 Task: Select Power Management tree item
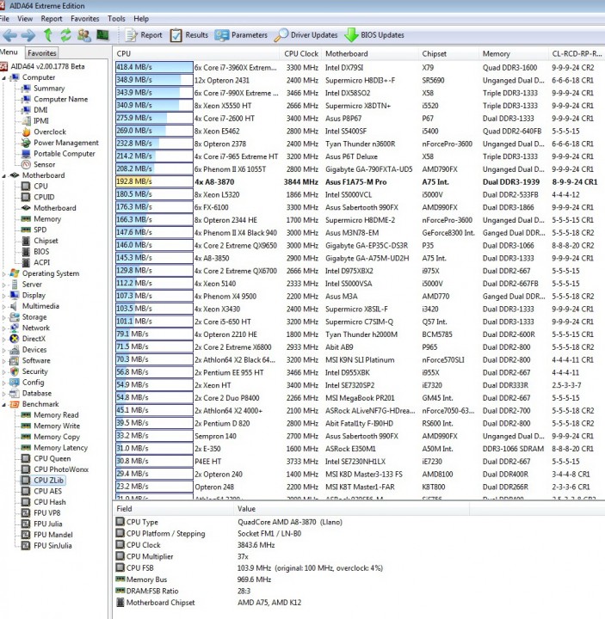coord(66,143)
